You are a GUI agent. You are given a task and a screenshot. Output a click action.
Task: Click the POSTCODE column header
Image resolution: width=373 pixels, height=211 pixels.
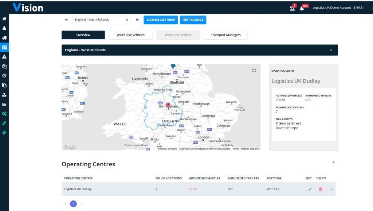pos(274,178)
